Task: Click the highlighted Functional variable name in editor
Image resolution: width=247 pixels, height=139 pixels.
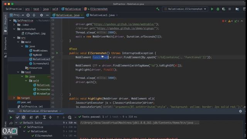Action: (x=100, y=57)
